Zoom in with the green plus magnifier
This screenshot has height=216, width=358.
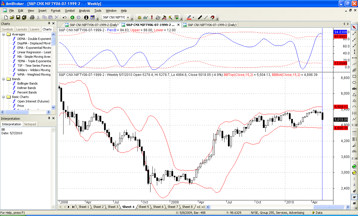[354, 167]
